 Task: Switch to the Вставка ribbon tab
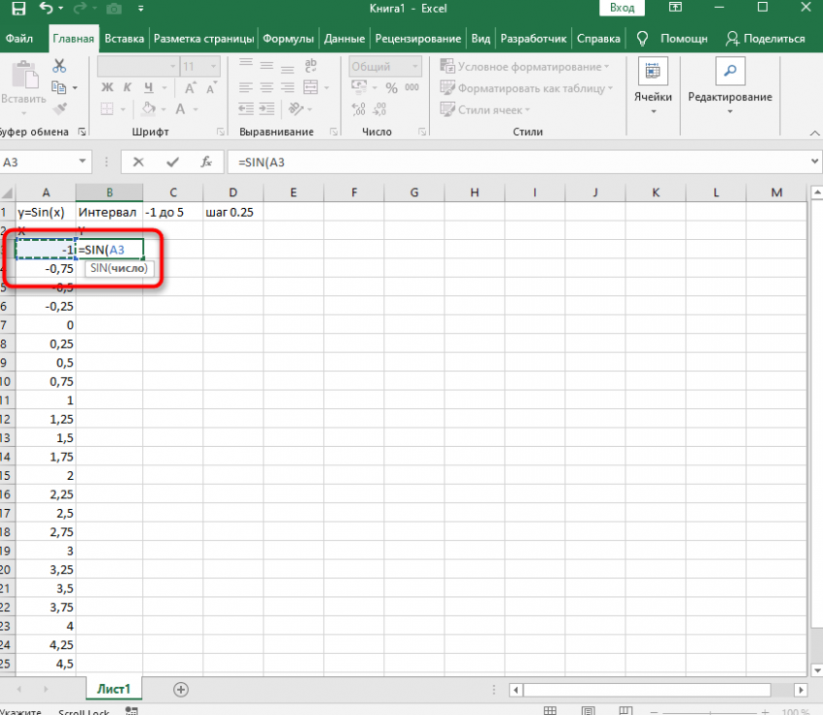(124, 39)
